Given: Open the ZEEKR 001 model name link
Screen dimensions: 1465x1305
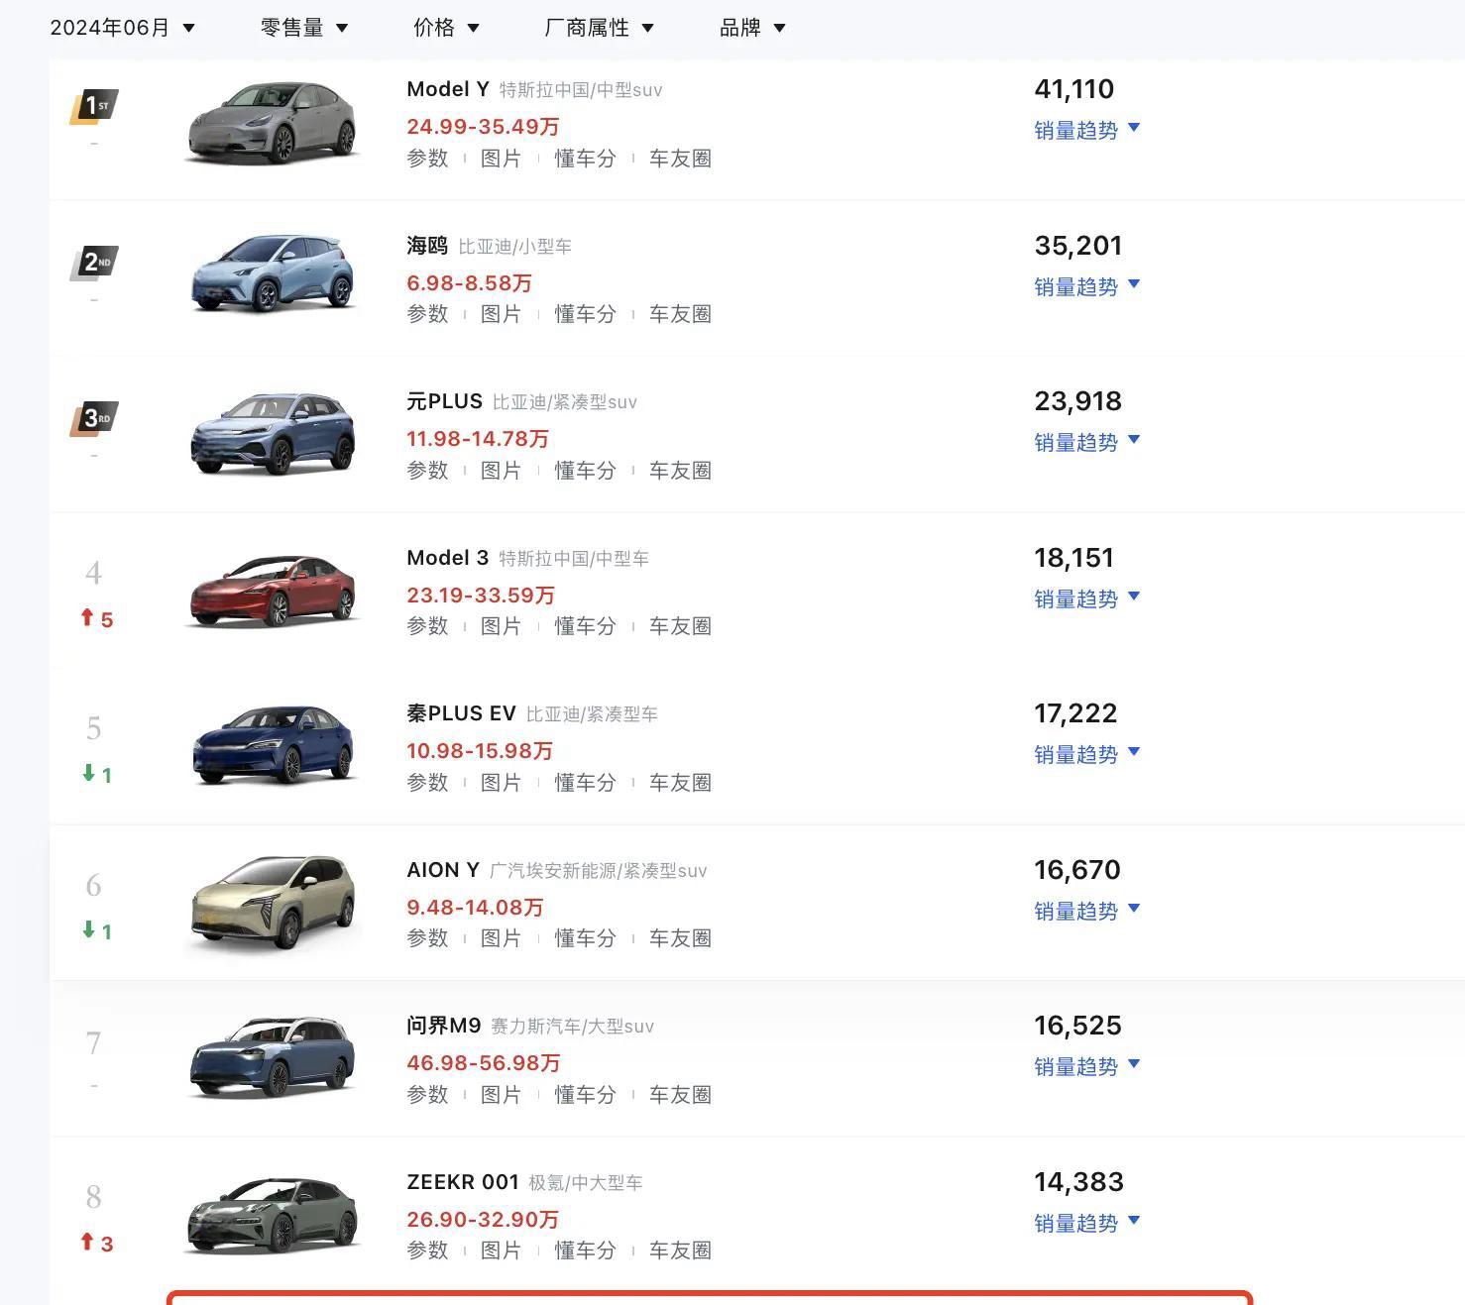Looking at the screenshot, I should (463, 1182).
